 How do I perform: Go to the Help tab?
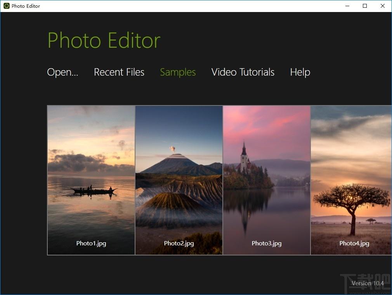[x=300, y=72]
